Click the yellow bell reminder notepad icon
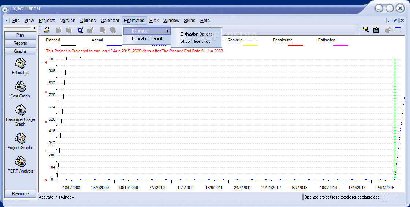The width and height of the screenshot is (410, 207). 376,30
